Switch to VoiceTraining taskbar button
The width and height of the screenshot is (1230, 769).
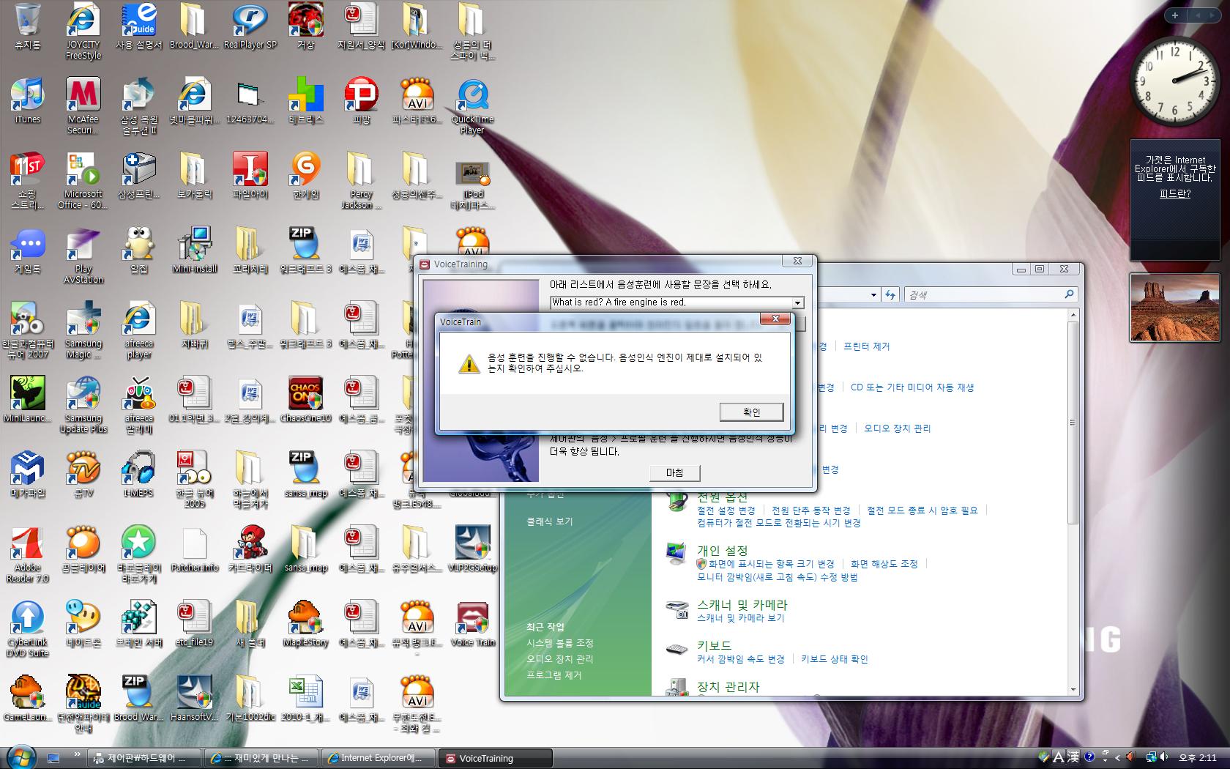click(x=496, y=758)
